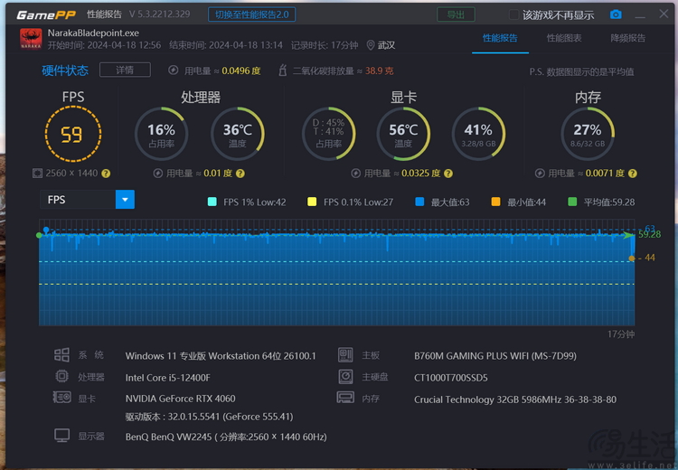Image resolution: width=678 pixels, height=470 pixels.
Task: Click the 38.9 克 carbon emission value
Action: click(x=379, y=70)
